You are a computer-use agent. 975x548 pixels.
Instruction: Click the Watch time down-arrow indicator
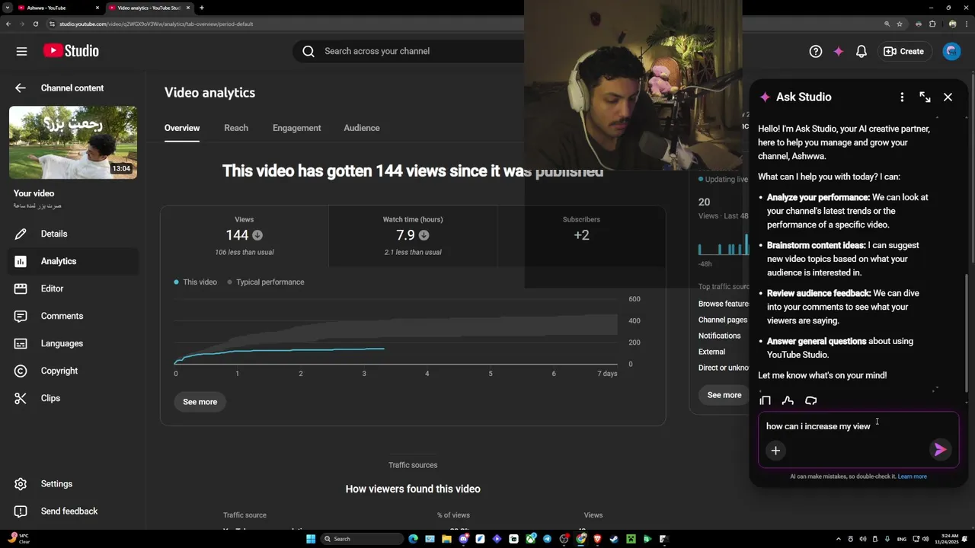424,235
